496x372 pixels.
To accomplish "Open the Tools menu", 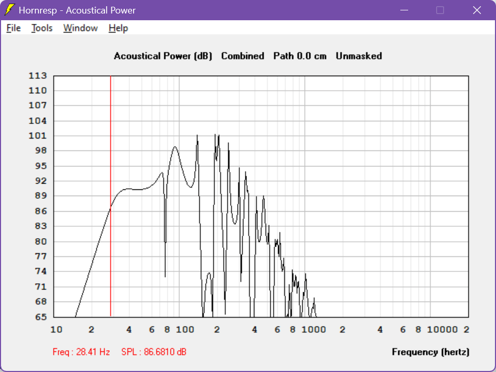I will tap(42, 28).
